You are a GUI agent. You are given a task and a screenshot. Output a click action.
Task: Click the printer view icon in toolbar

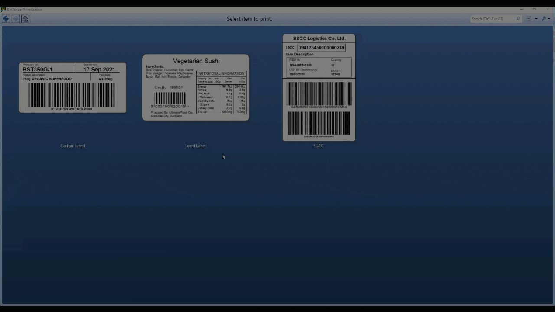click(529, 19)
